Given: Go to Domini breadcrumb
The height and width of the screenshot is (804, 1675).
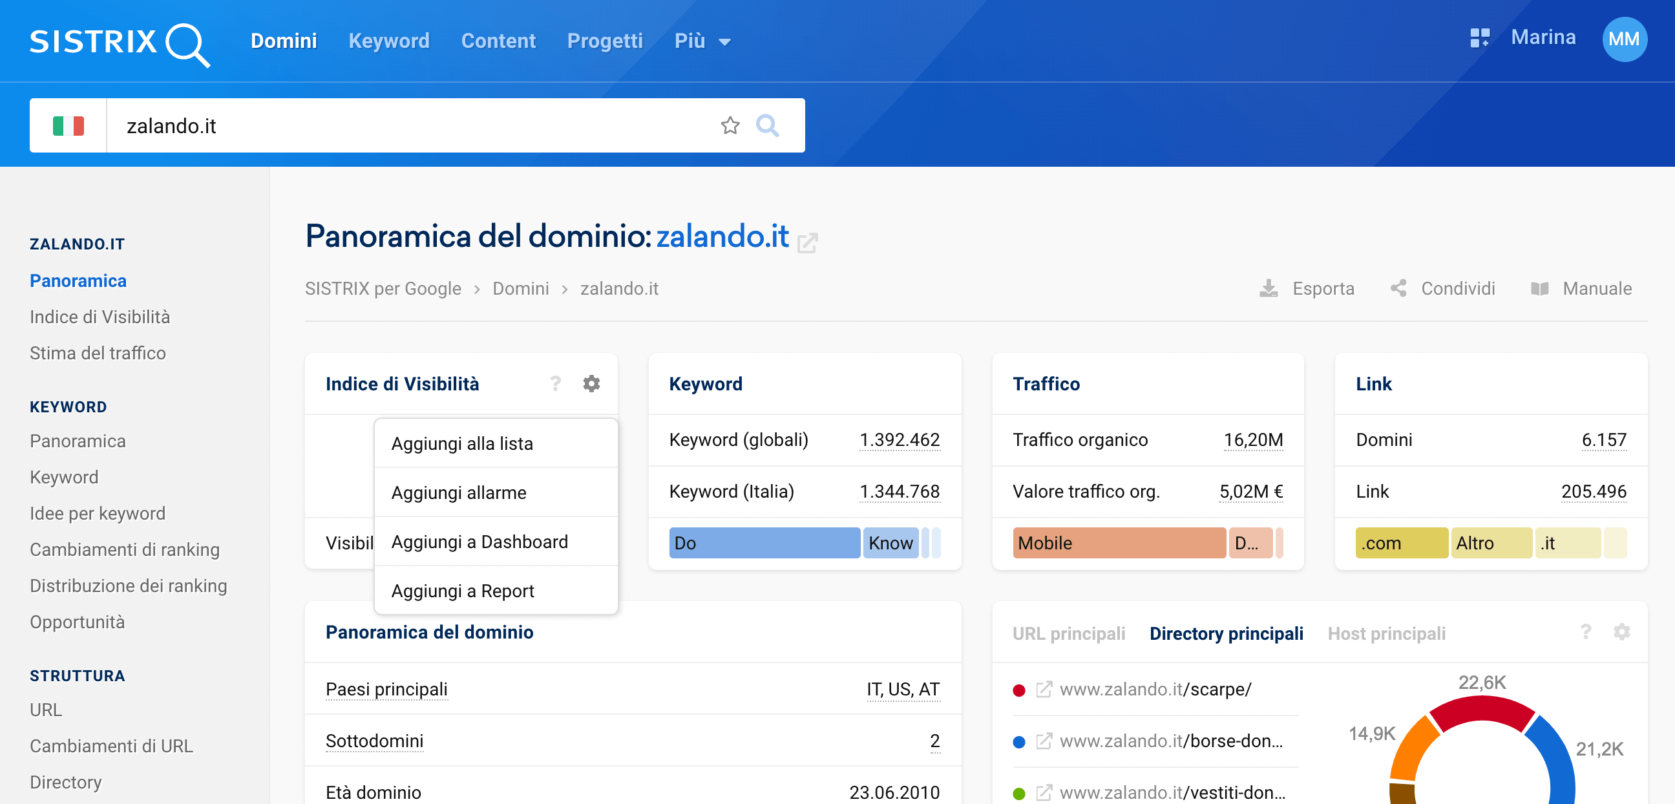Looking at the screenshot, I should coord(520,289).
